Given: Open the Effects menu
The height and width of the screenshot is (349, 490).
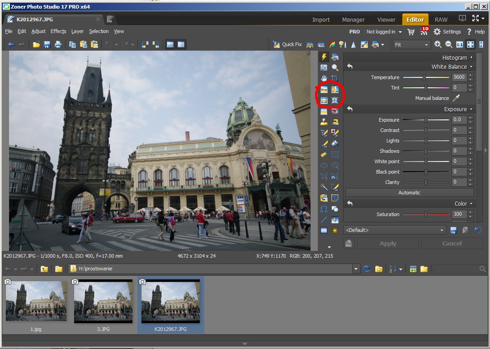Looking at the screenshot, I should 58,31.
